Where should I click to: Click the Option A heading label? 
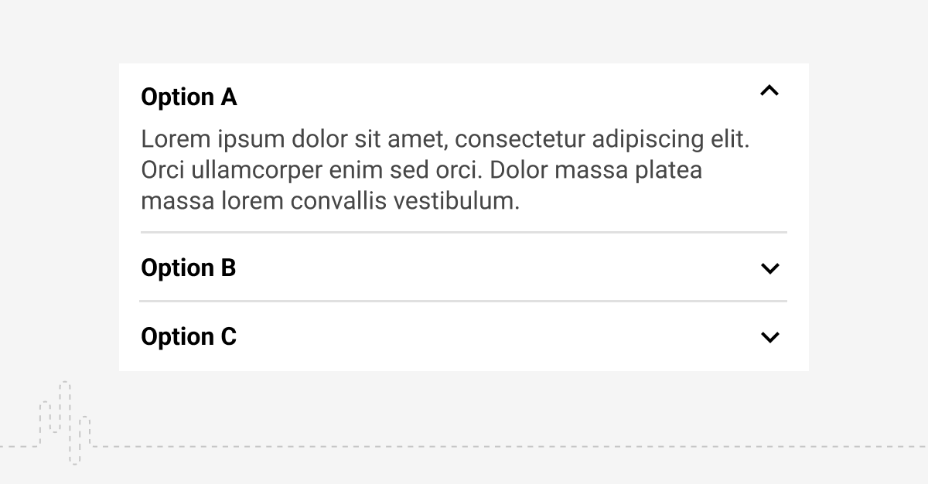189,97
